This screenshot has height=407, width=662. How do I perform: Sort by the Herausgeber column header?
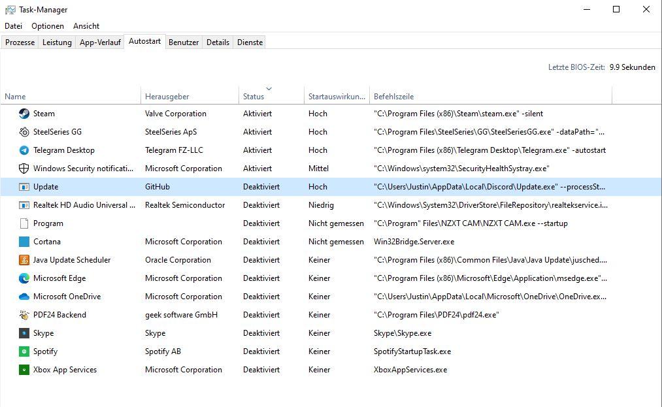(x=190, y=96)
